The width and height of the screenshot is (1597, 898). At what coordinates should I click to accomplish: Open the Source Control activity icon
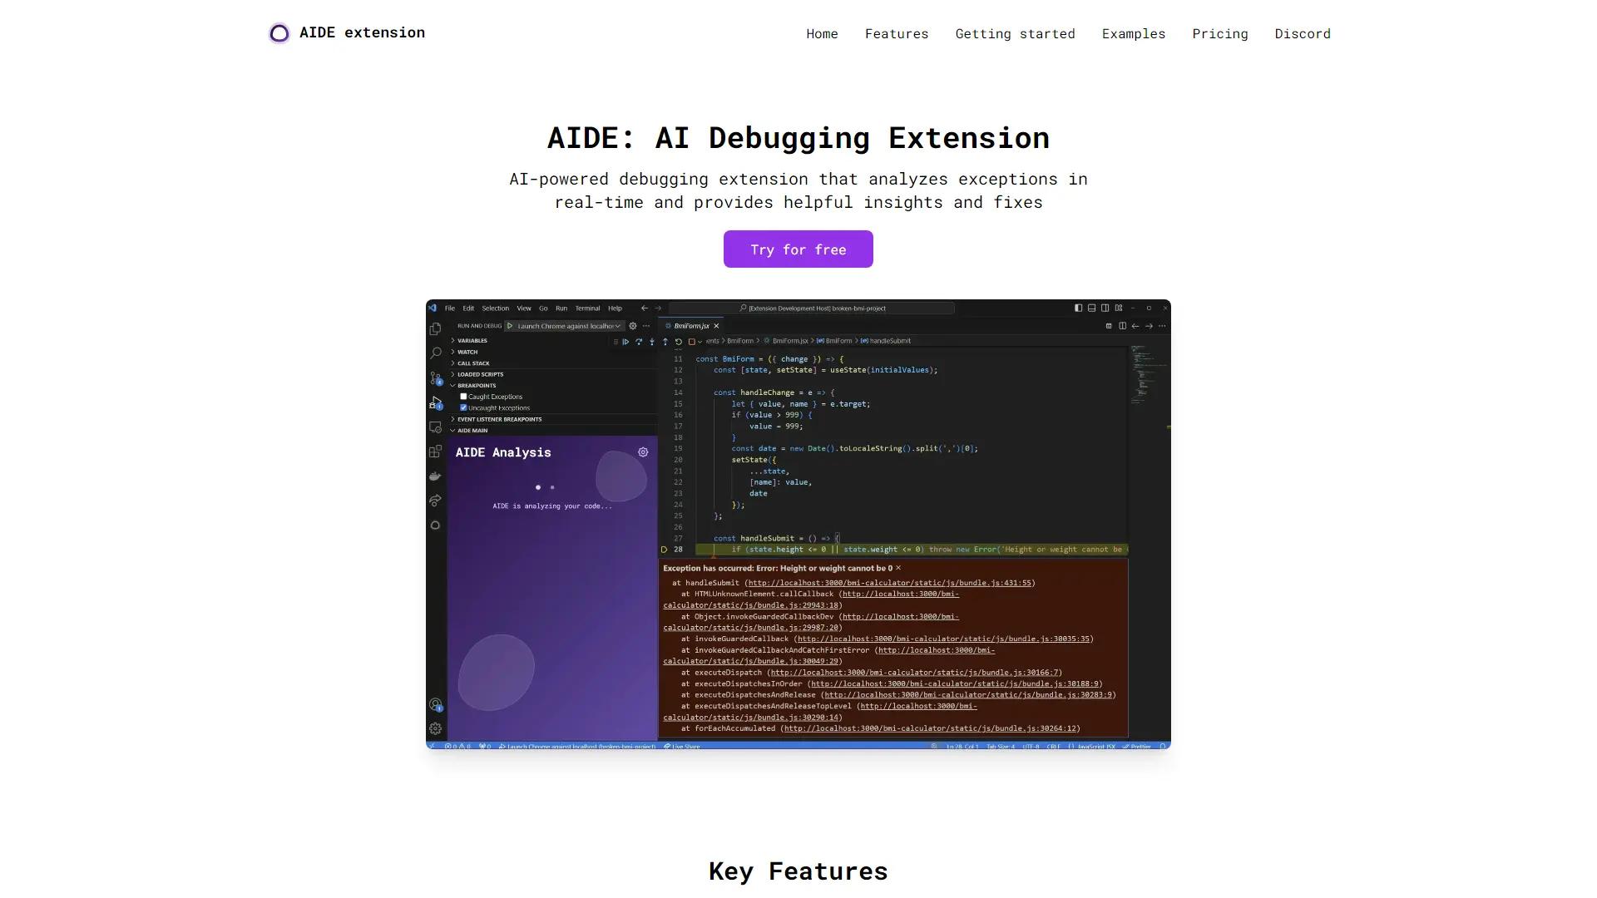[436, 377]
